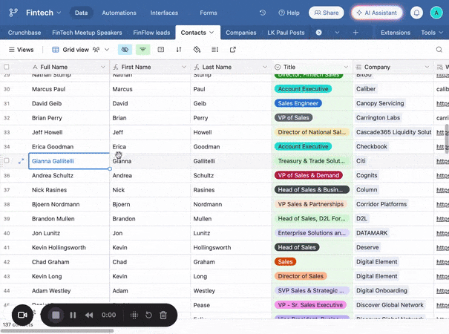The height and width of the screenshot is (334, 449).
Task: Open the Contacts tab dropdown arrow
Action: tap(212, 33)
